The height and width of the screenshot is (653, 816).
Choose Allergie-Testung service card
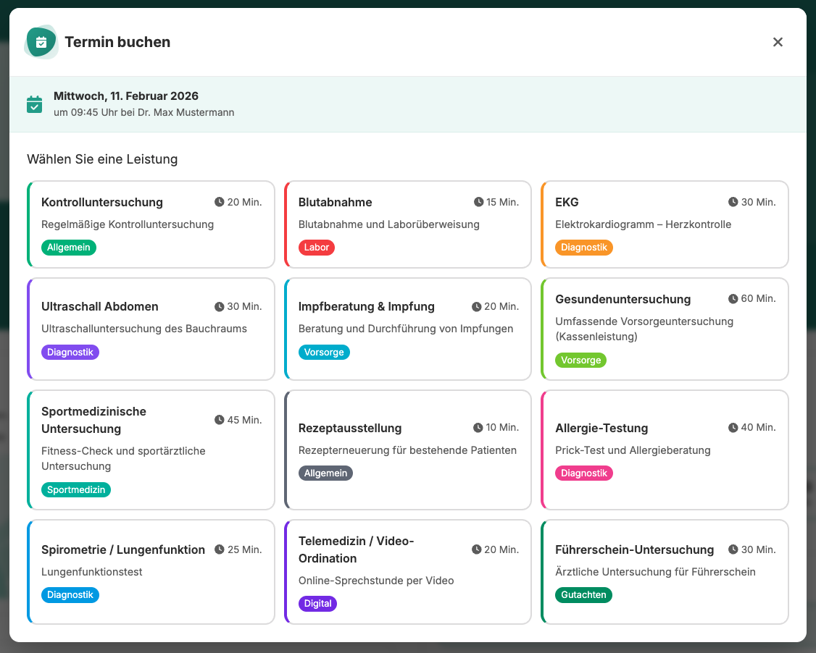tap(665, 450)
